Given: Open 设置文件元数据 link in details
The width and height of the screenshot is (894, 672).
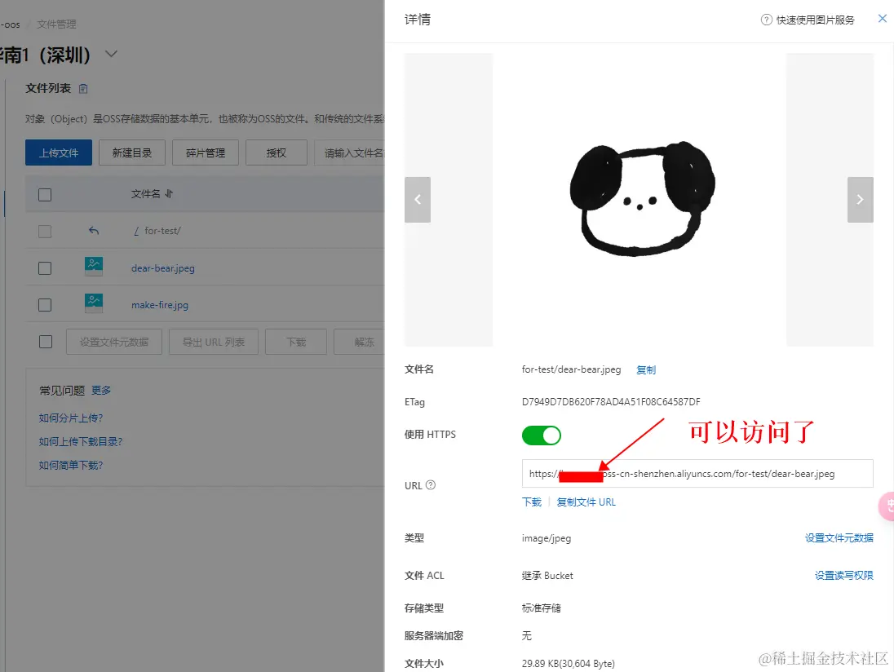Looking at the screenshot, I should pyautogui.click(x=839, y=538).
